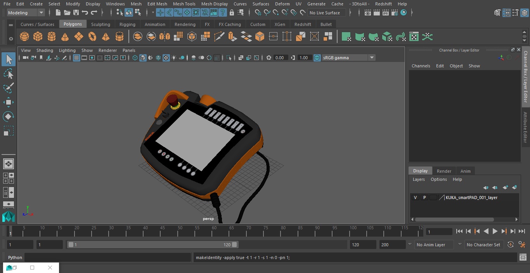
Task: Click the Open Scene folder icon
Action: point(67,13)
